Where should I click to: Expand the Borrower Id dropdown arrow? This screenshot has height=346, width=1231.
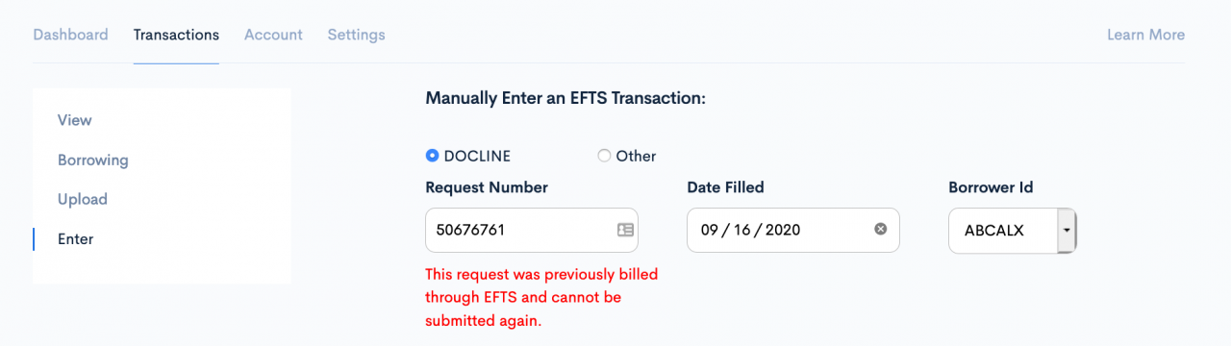[x=1067, y=231]
